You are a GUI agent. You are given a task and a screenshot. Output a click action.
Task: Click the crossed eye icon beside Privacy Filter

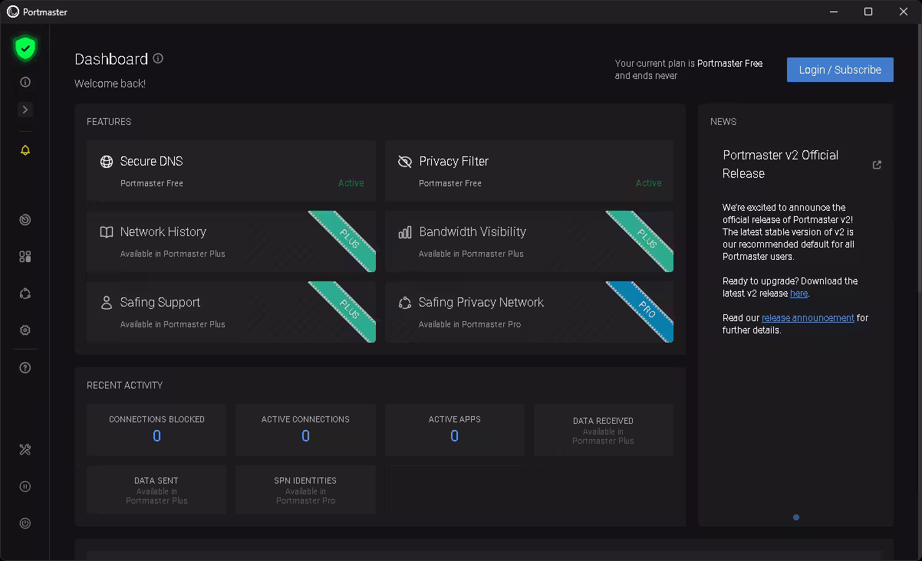pyautogui.click(x=405, y=162)
